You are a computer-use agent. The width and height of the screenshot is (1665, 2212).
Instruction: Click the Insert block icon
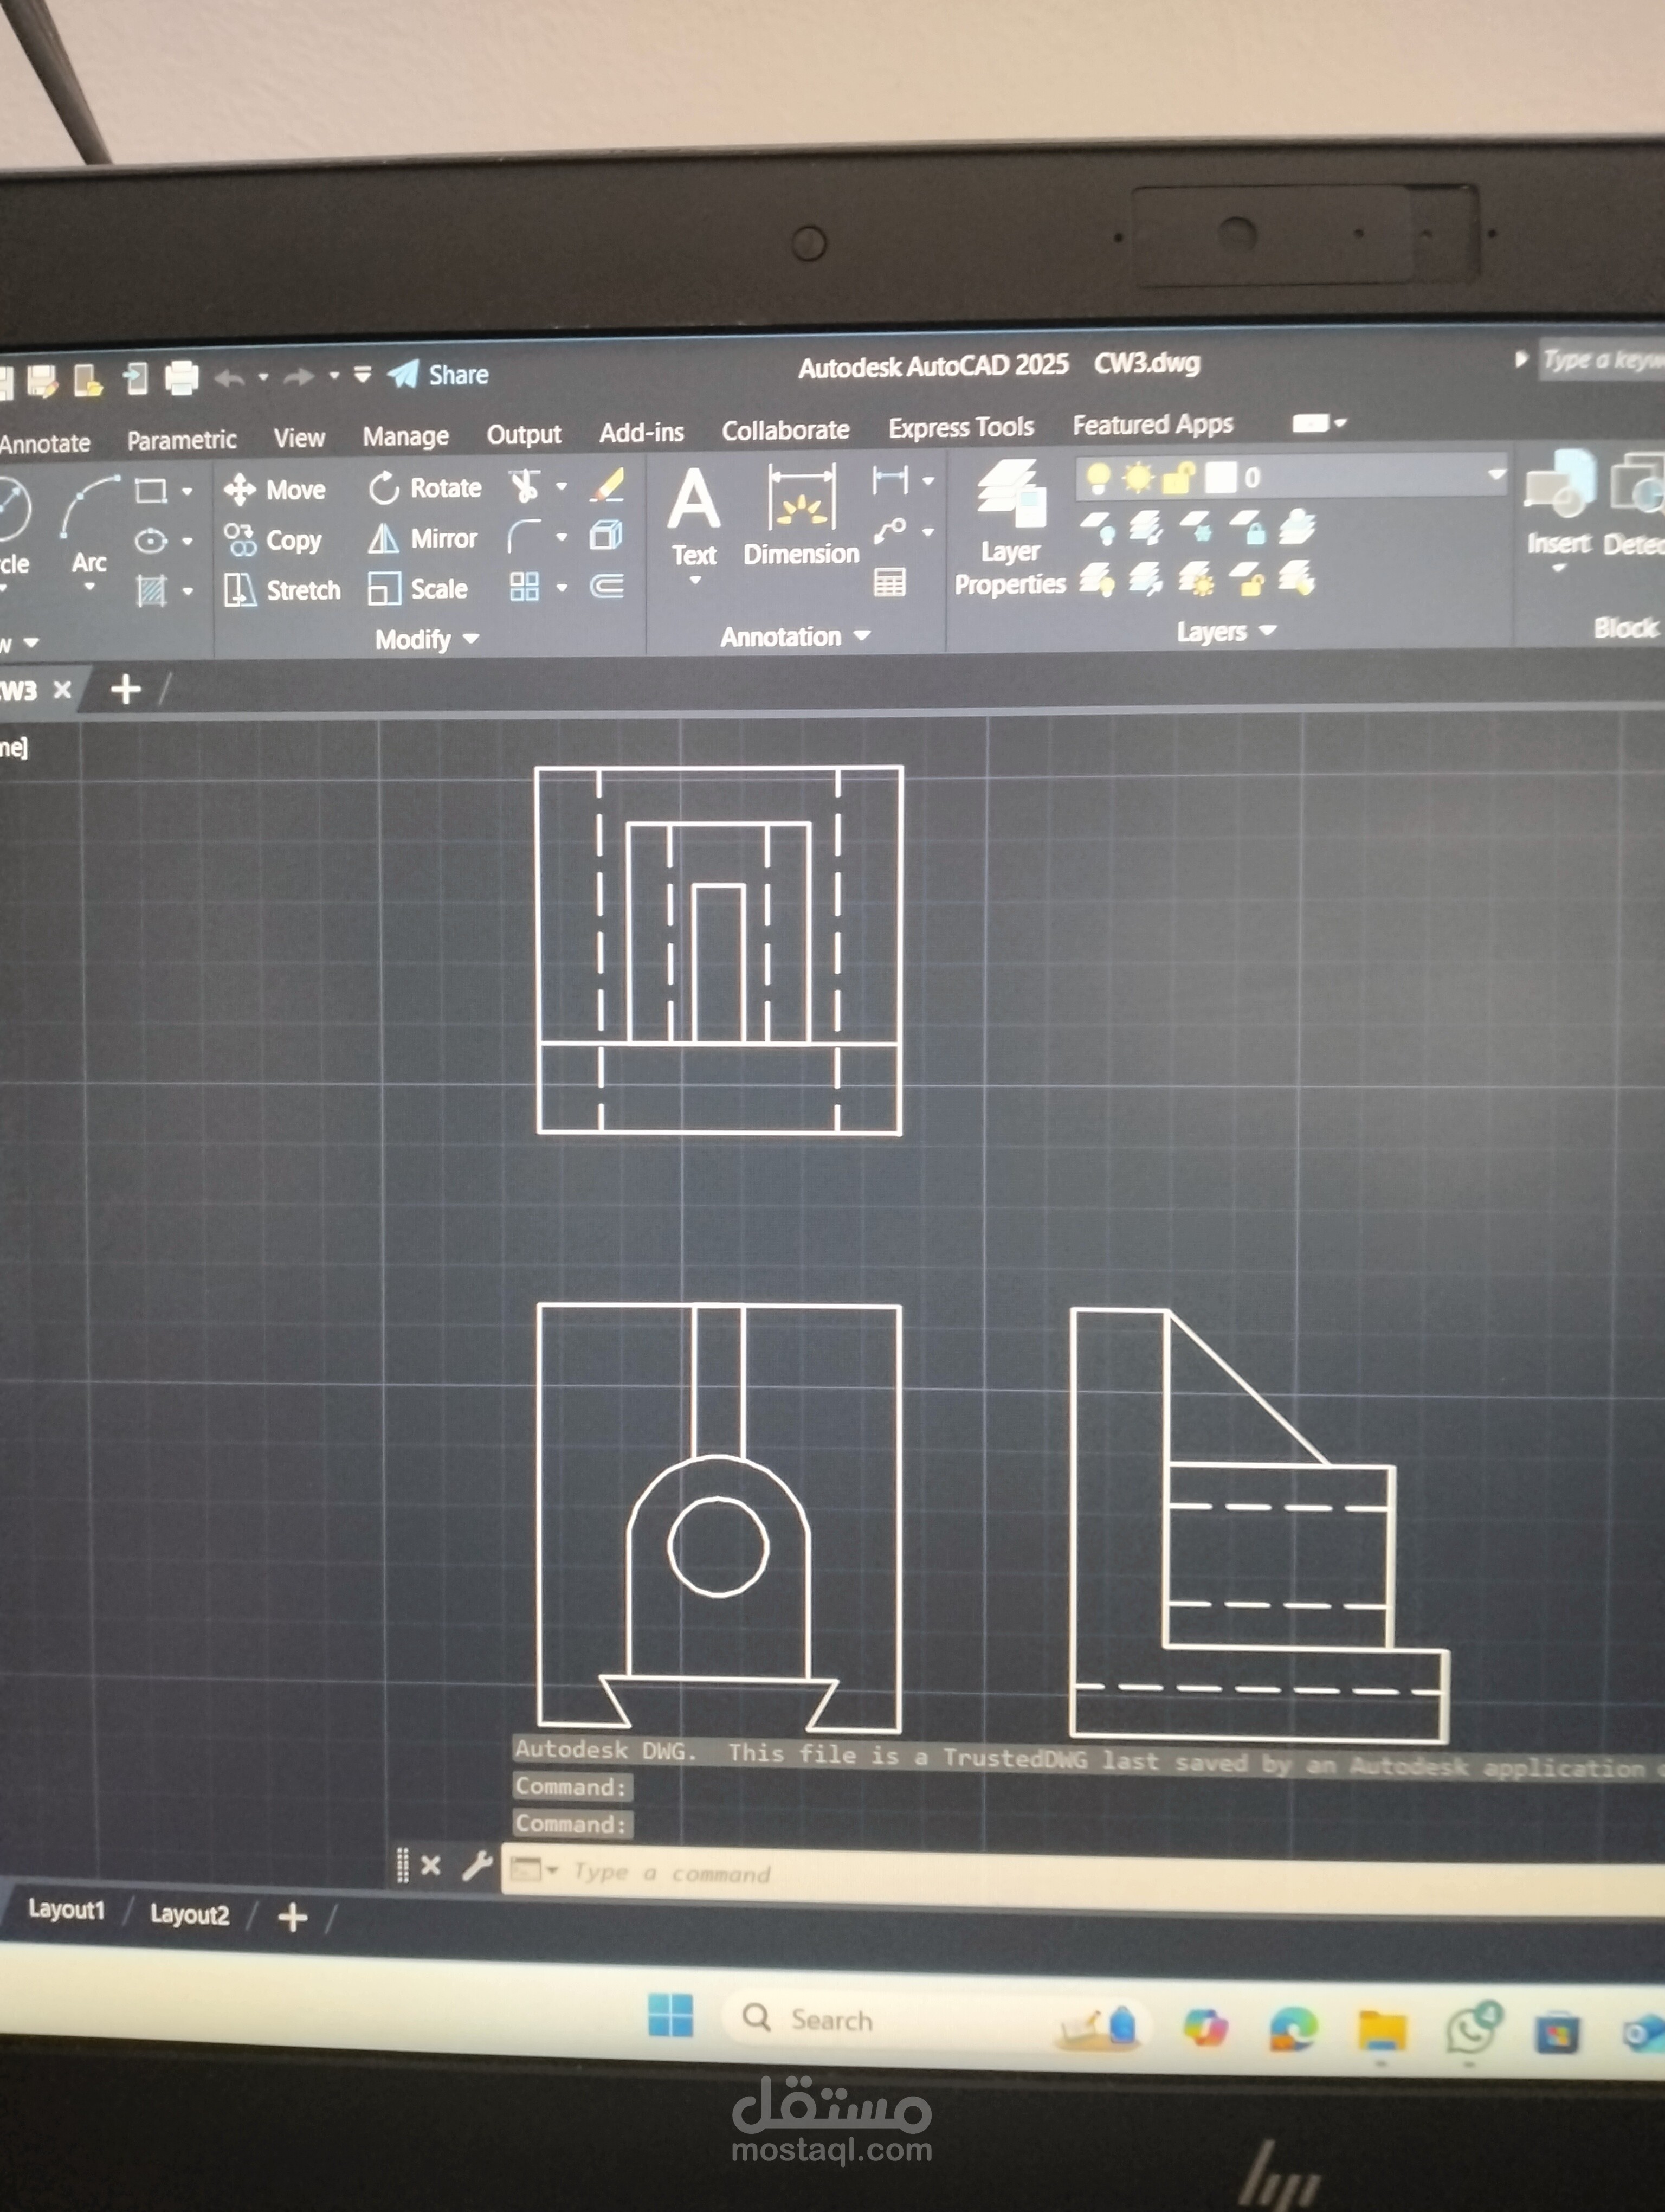pos(1559,504)
